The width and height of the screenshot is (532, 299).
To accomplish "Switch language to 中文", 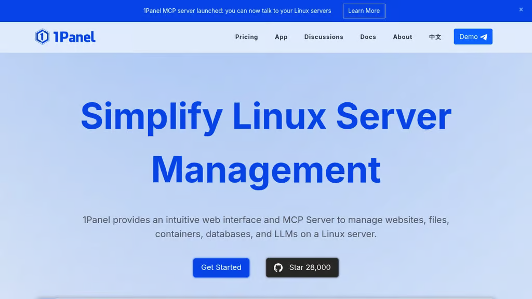I will 435,37.
